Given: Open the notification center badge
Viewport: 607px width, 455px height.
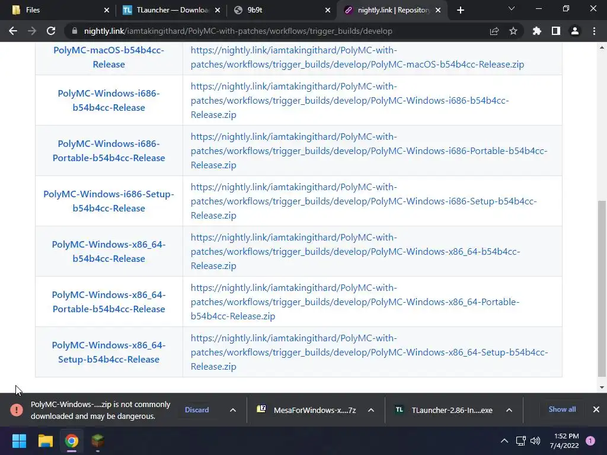Looking at the screenshot, I should point(590,441).
